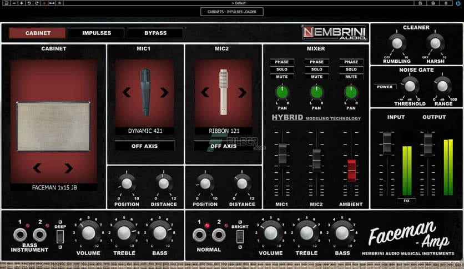Click the blue power icon at top right
This screenshot has height=269, width=464.
458,3
